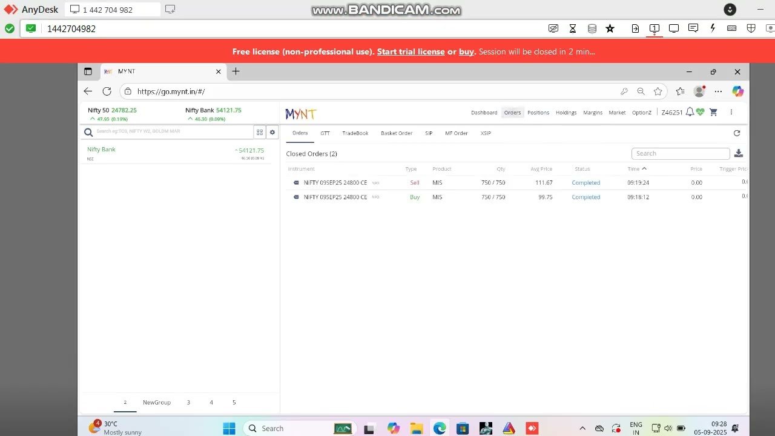Open Basket Order tab
This screenshot has height=436, width=775.
click(x=397, y=133)
